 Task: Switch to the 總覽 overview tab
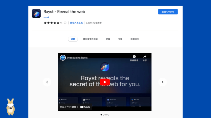73,39
